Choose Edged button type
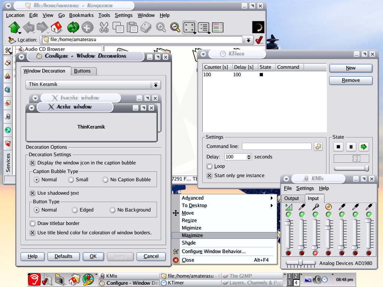Image resolution: width=383 pixels, height=287 pixels. click(x=75, y=210)
